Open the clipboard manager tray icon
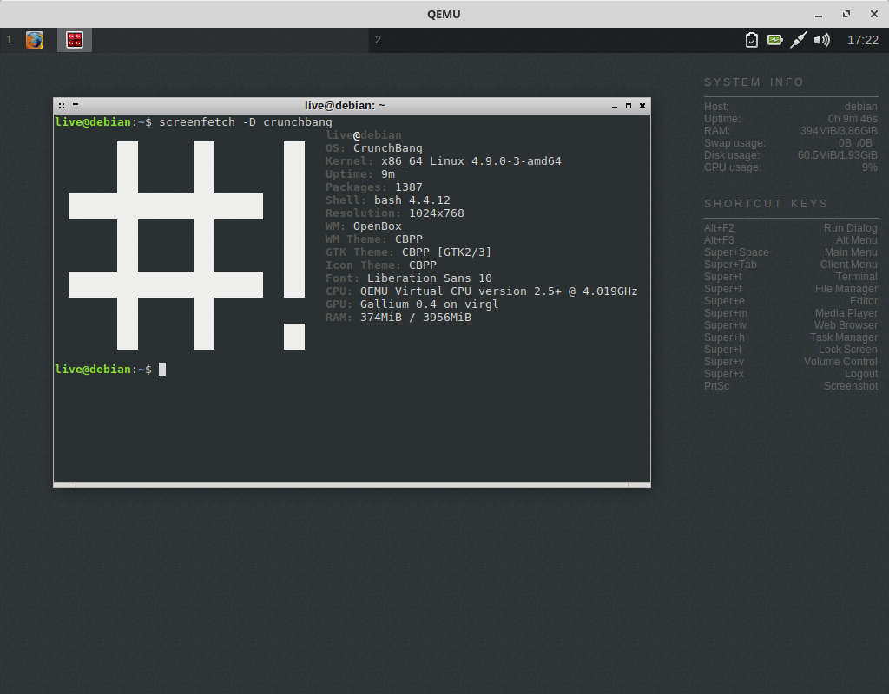The width and height of the screenshot is (889, 694). 751,40
